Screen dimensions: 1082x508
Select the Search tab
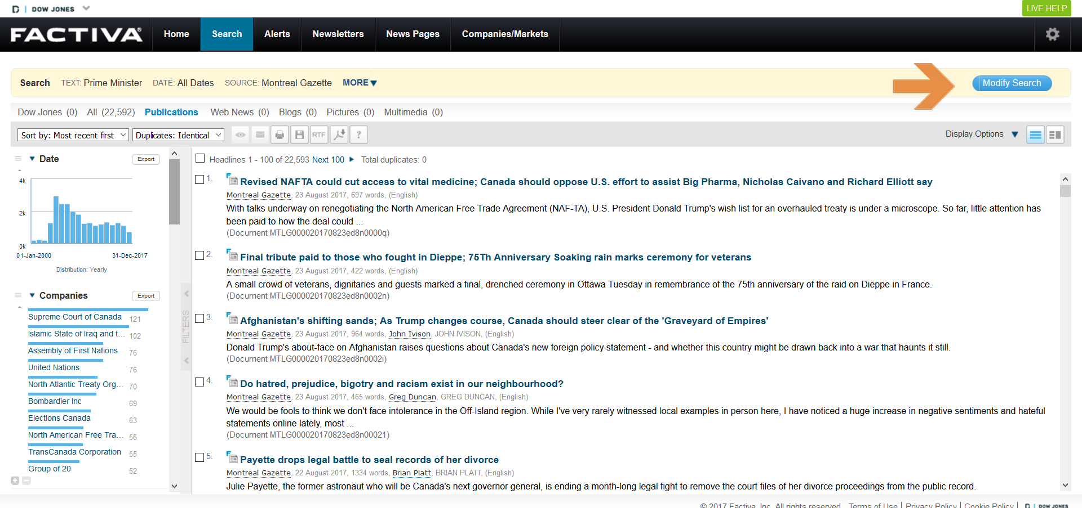tap(227, 34)
